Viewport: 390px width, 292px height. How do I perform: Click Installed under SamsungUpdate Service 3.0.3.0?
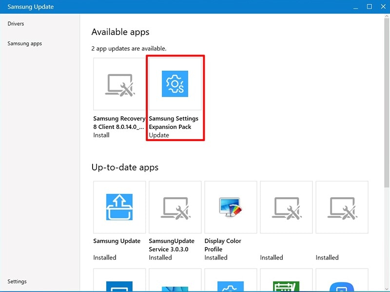(160, 257)
